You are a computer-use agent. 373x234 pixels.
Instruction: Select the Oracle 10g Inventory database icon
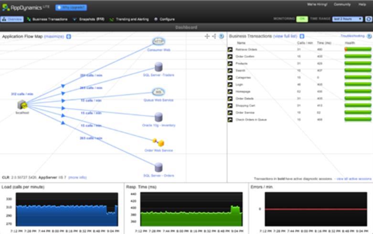coord(159,117)
